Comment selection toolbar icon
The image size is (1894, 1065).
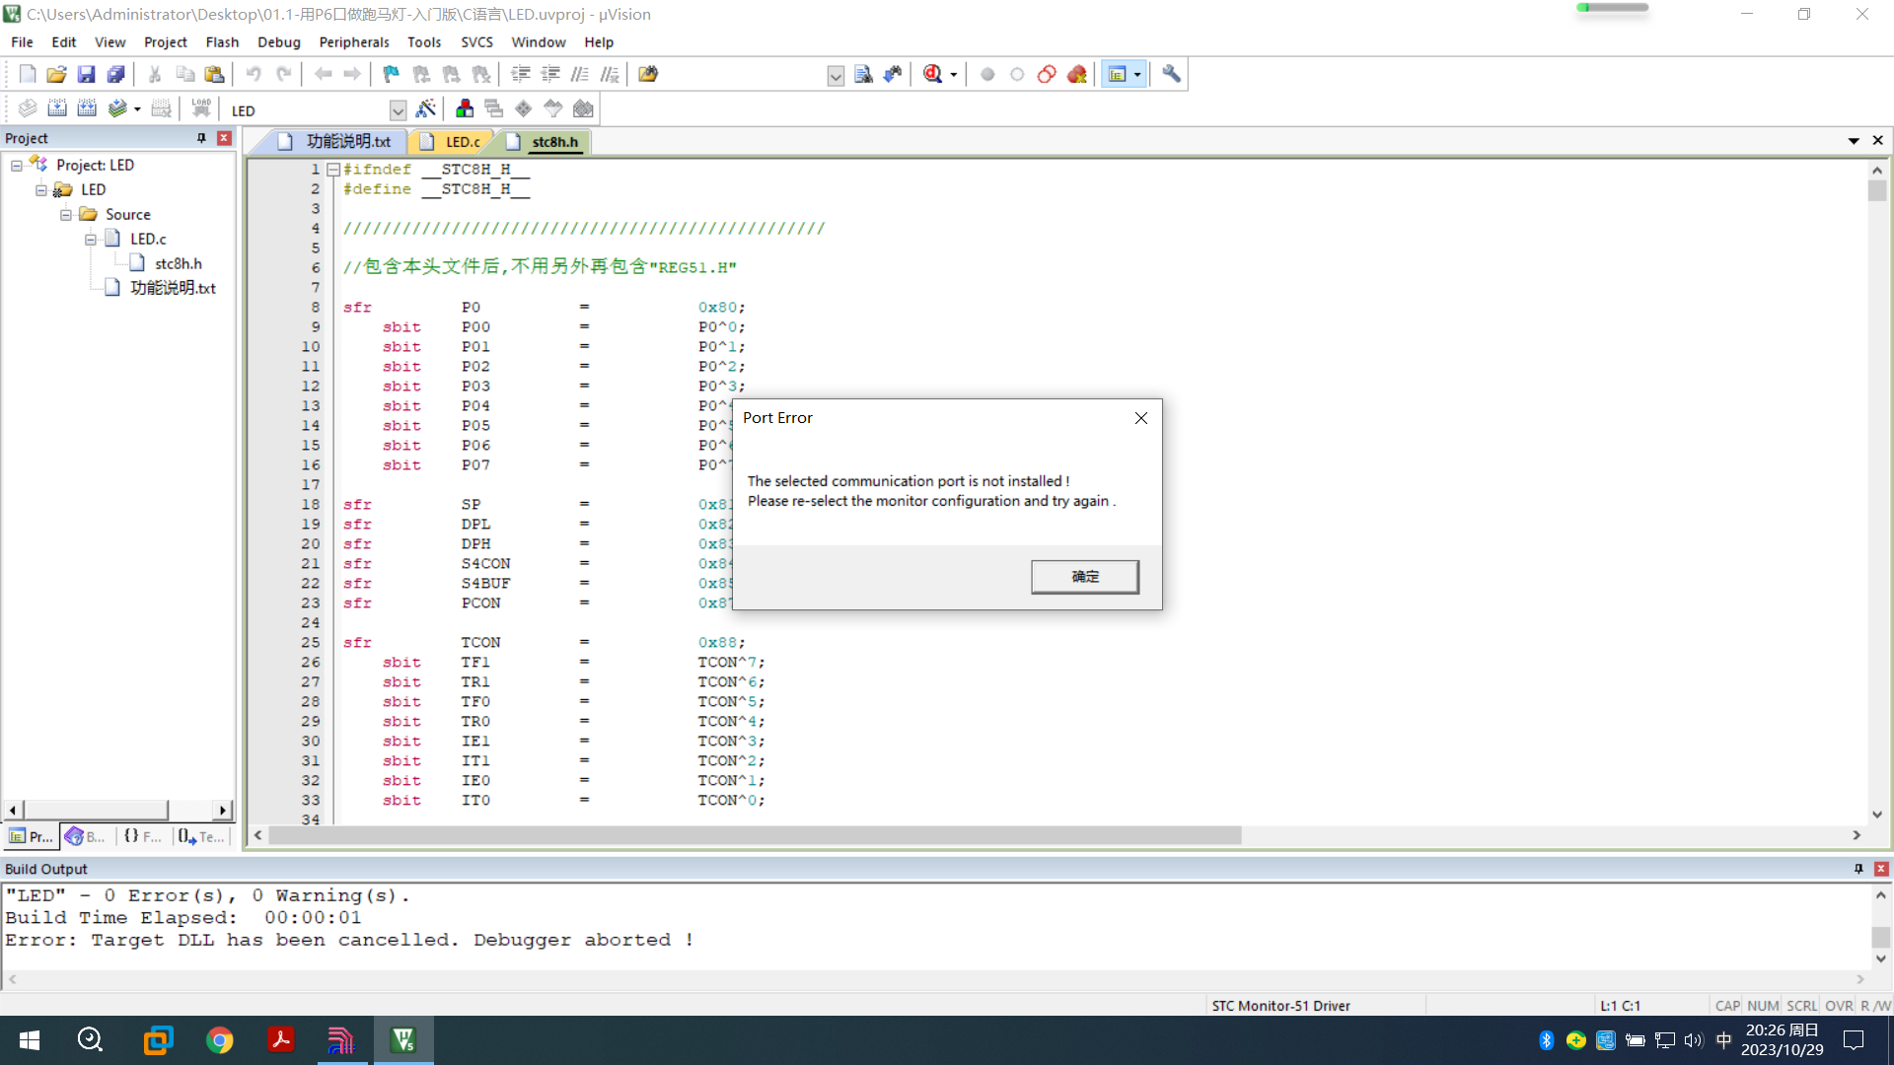[x=580, y=74]
